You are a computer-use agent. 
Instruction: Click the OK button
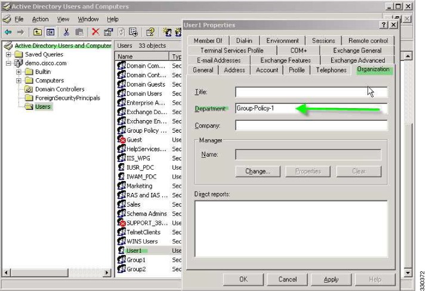click(x=243, y=279)
